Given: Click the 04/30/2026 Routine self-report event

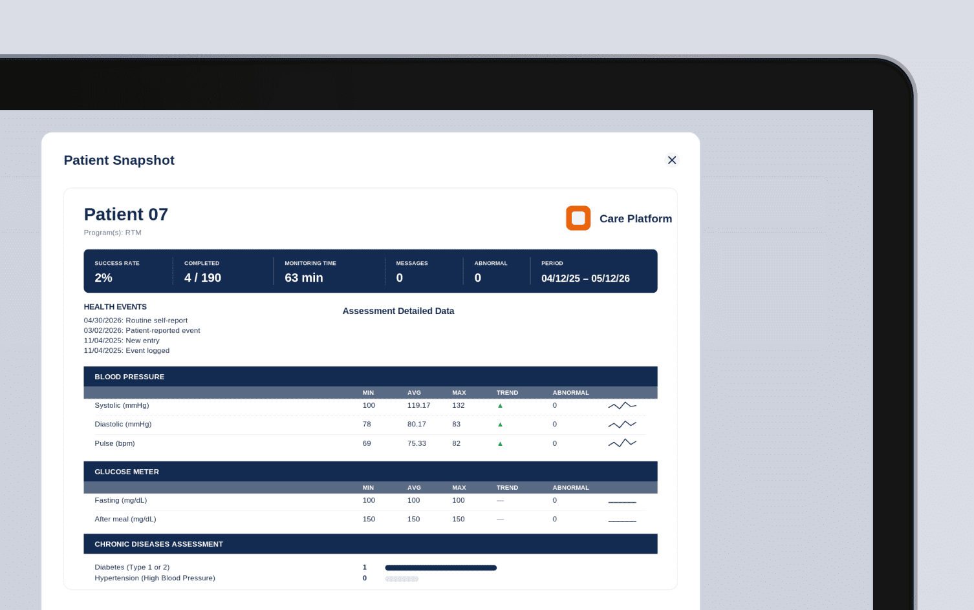Looking at the screenshot, I should [x=136, y=321].
